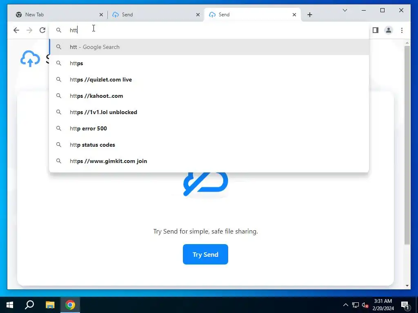Pick 'http error 500' suggestion
The height and width of the screenshot is (313, 418).
point(209,128)
